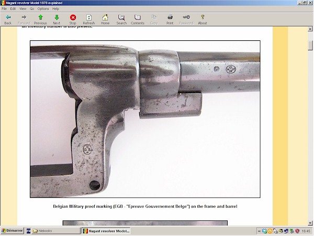Open the Help menu
Image resolution: width=314 pixels, height=236 pixels.
tap(55, 8)
